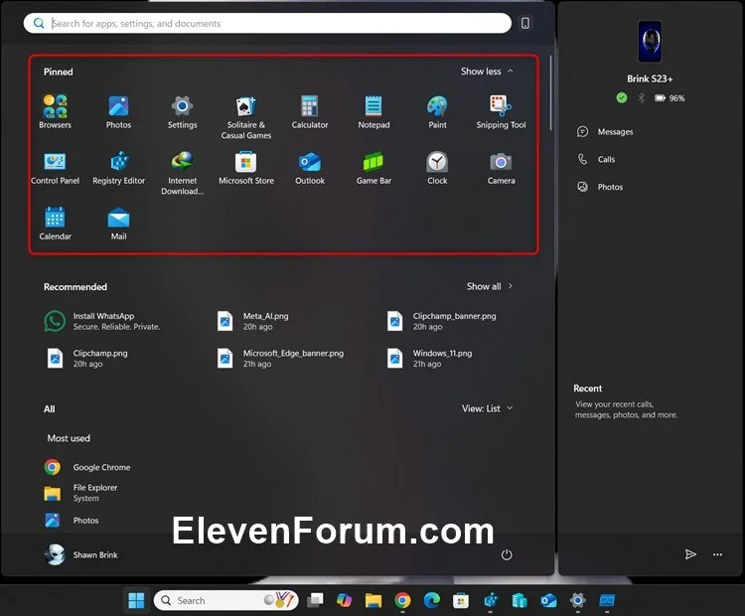Open Control Panel
Viewport: 745px width, 616px height.
coord(55,168)
